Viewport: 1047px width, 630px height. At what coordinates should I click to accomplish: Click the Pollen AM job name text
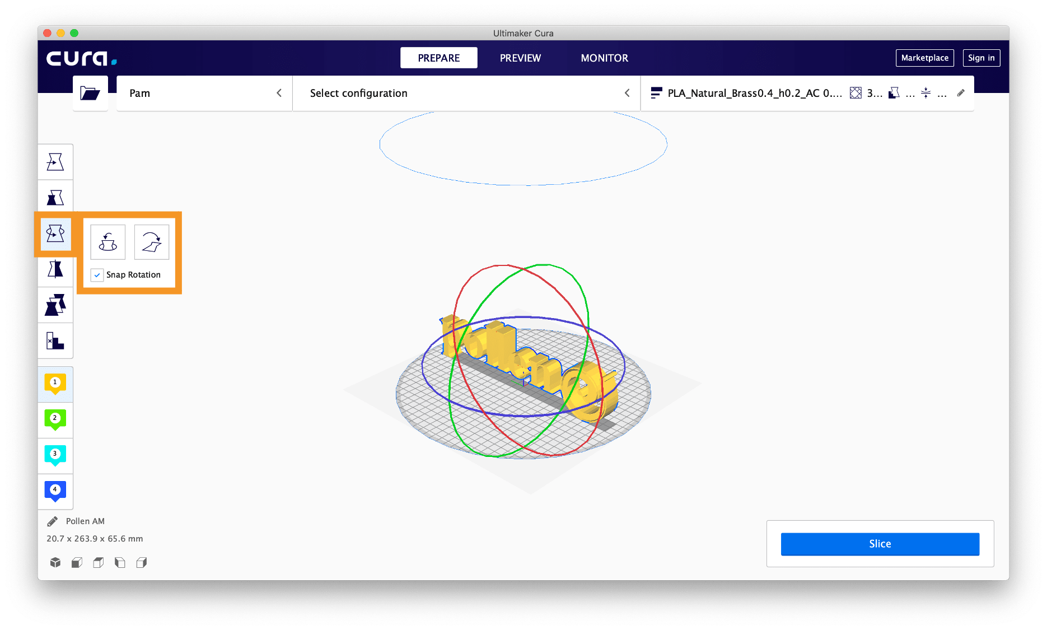click(85, 521)
